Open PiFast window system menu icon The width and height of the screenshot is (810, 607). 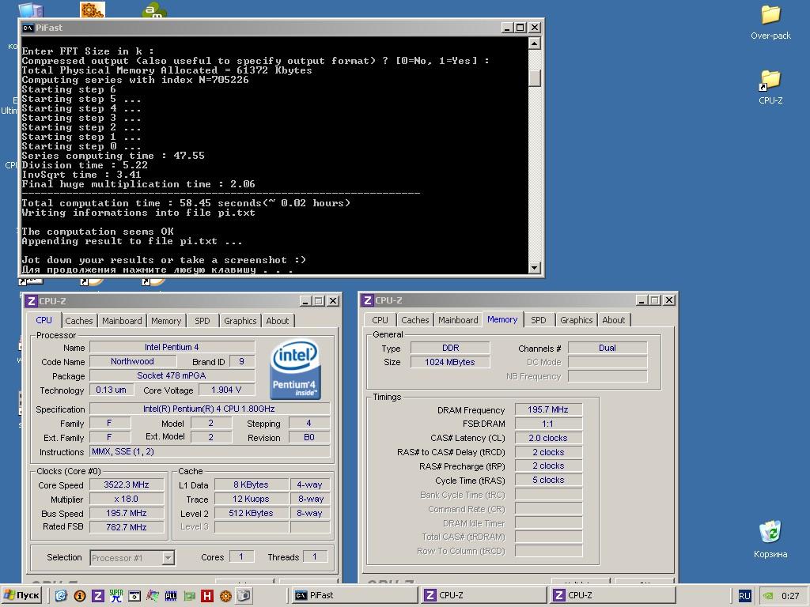tap(28, 28)
